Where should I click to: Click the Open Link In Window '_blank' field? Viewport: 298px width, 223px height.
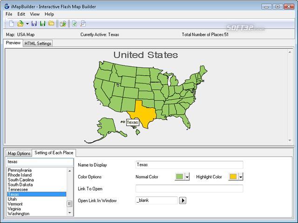(x=156, y=200)
